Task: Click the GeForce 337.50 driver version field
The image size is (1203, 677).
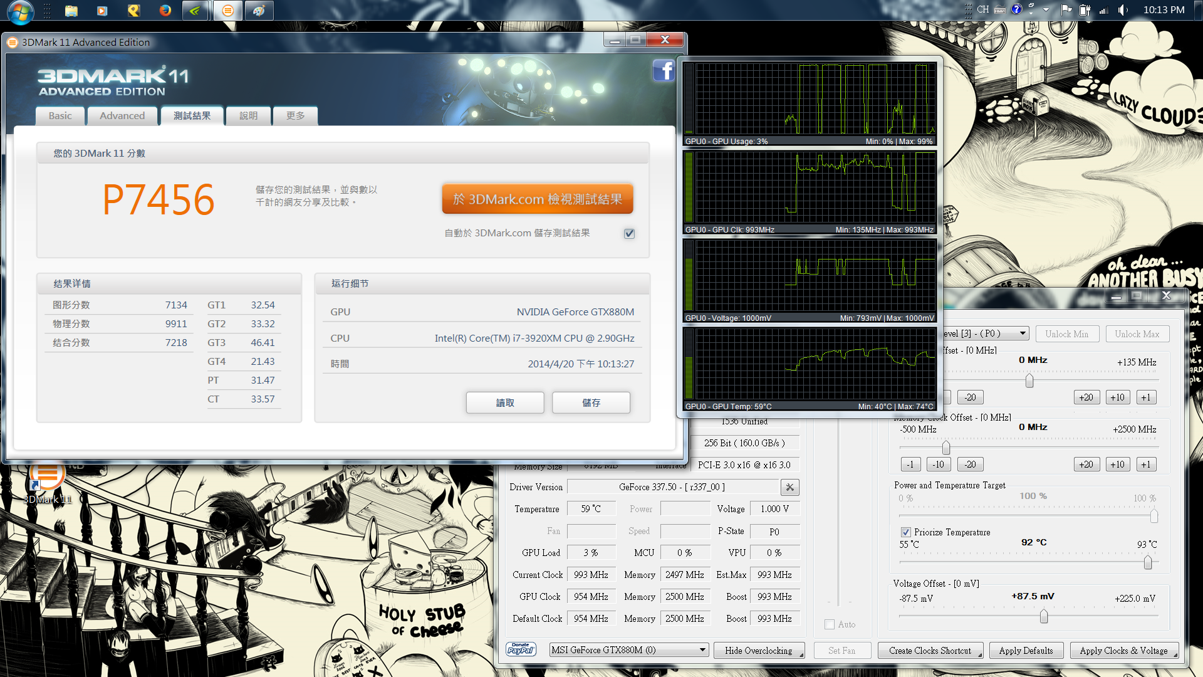Action: pos(672,487)
